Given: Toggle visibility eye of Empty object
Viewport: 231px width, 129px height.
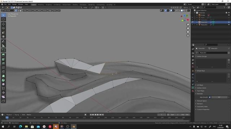Looking at the screenshot, I should click(229, 15).
